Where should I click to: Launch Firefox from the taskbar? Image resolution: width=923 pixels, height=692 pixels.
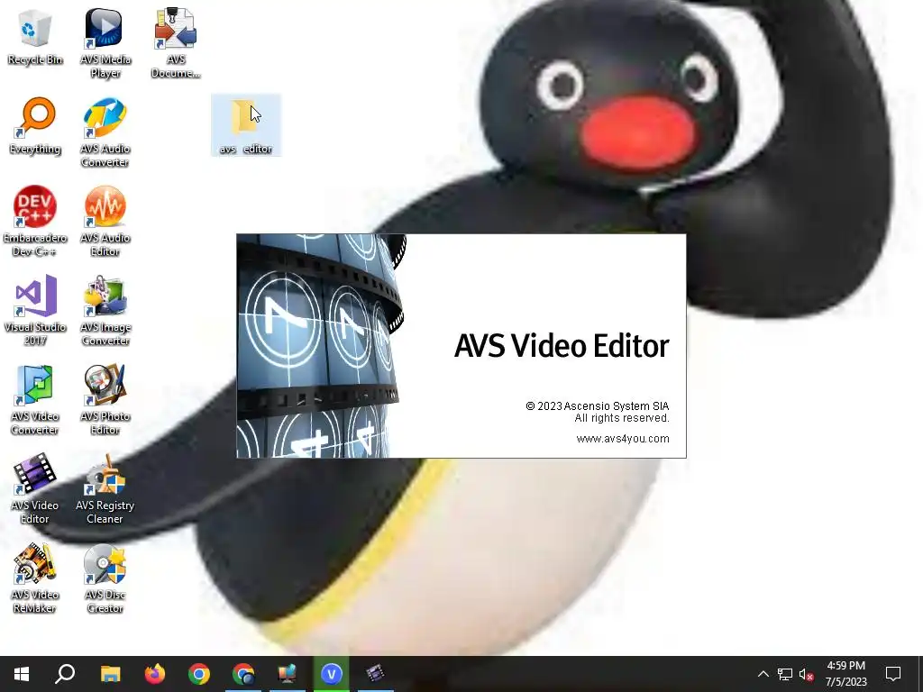click(x=155, y=674)
